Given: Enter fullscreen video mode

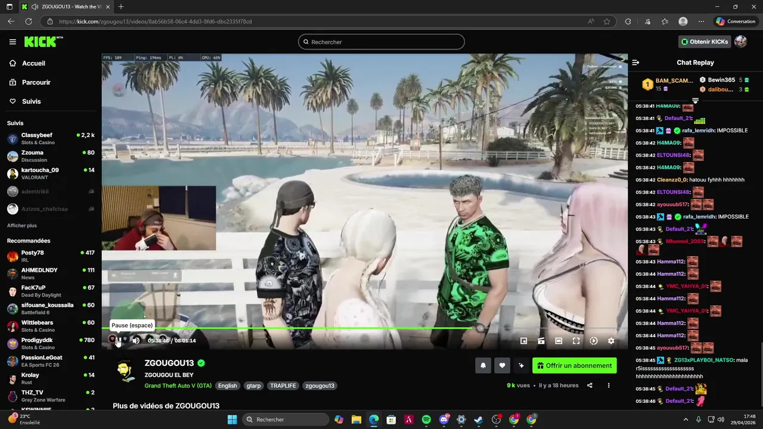Looking at the screenshot, I should (576, 341).
